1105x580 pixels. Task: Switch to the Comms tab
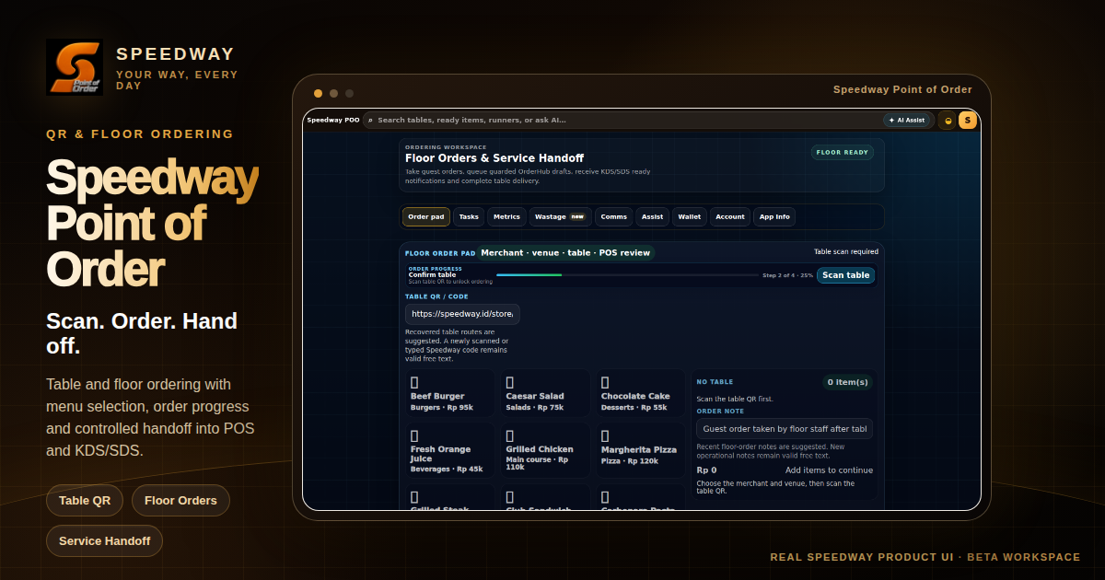tap(613, 217)
